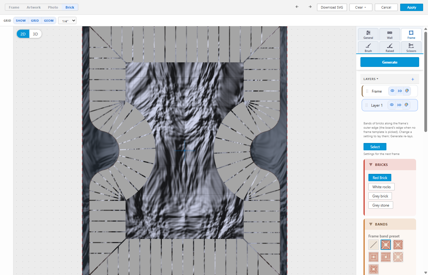
Task: Toggle 3D for Layer 1
Action: point(399,105)
